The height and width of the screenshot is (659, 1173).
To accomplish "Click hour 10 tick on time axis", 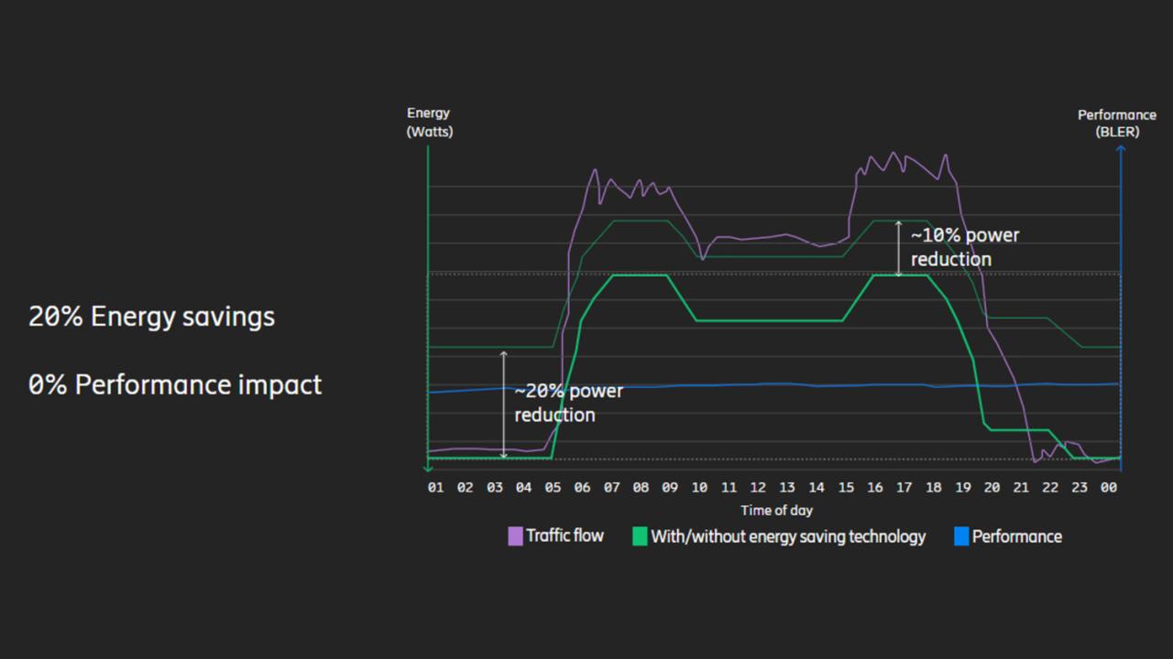I will (699, 488).
